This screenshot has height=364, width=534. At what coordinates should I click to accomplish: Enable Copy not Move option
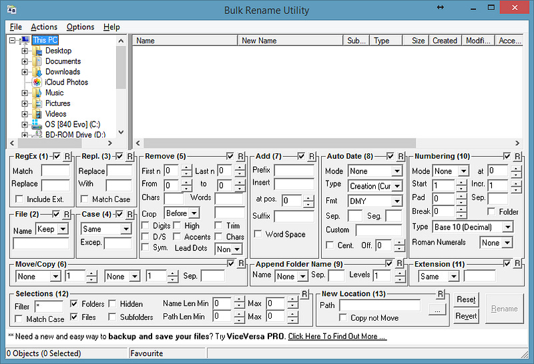pyautogui.click(x=343, y=317)
